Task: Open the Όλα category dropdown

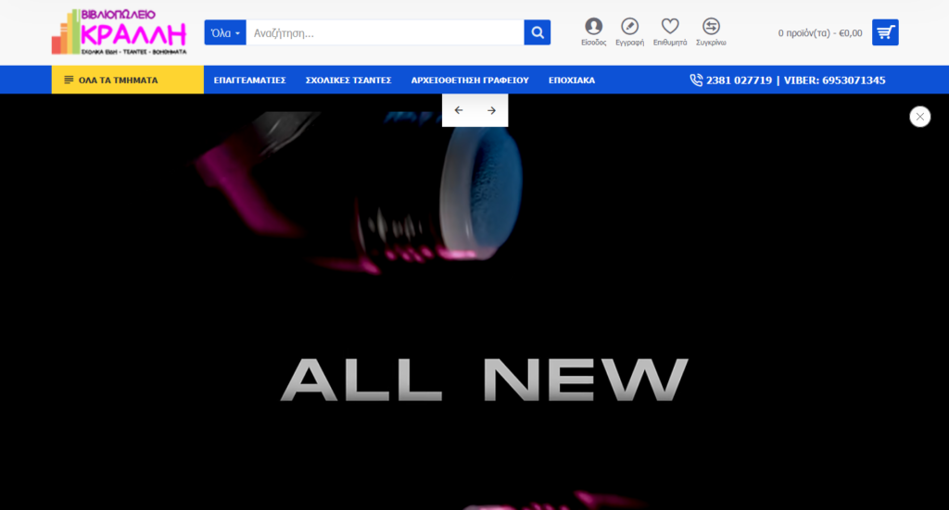Action: click(x=224, y=33)
